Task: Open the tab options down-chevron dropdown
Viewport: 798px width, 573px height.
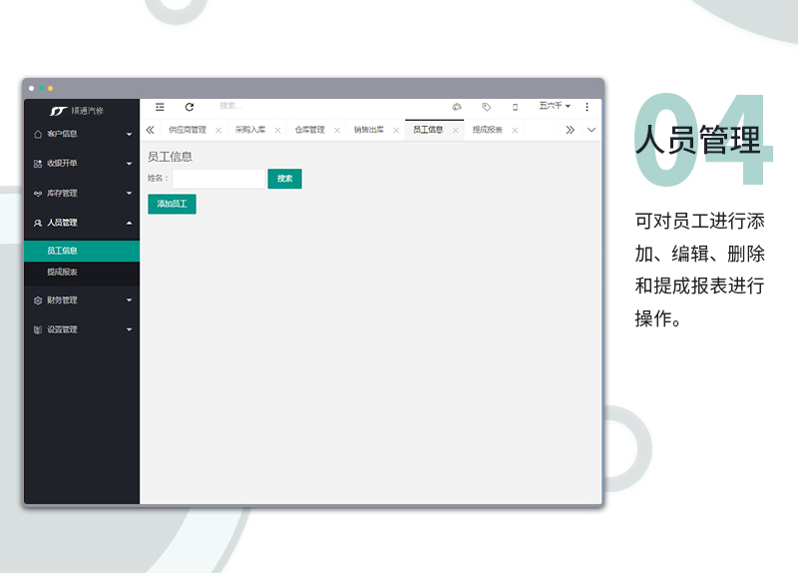Action: tap(592, 130)
